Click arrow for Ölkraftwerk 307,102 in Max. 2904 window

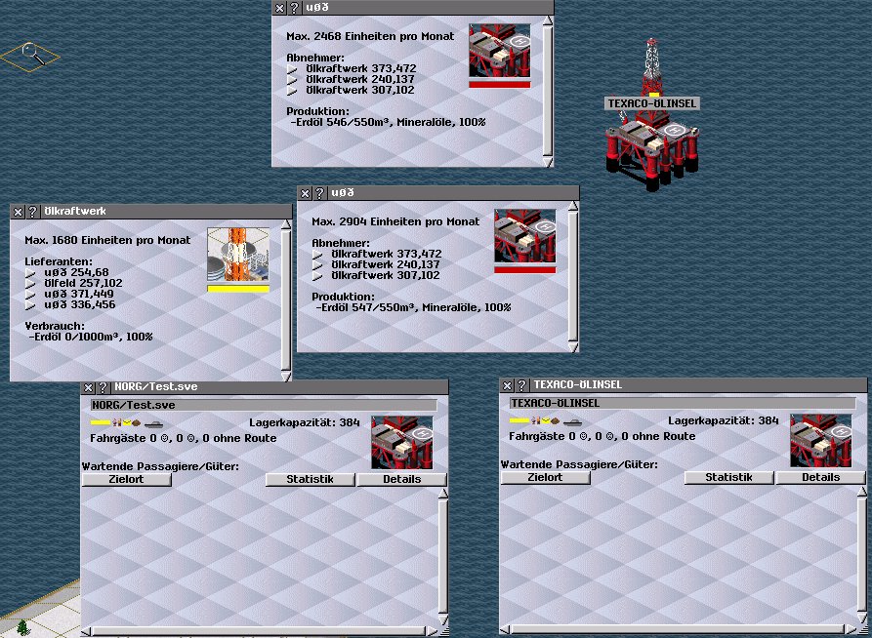point(317,276)
